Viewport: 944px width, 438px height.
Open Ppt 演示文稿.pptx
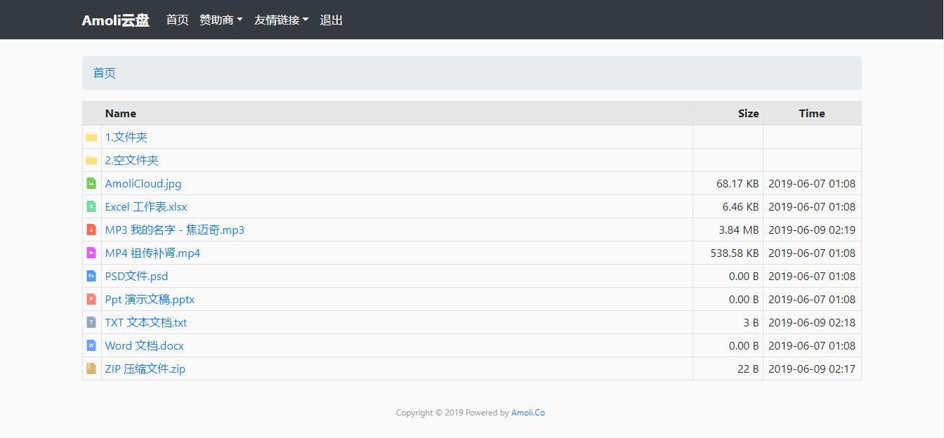[x=150, y=299]
